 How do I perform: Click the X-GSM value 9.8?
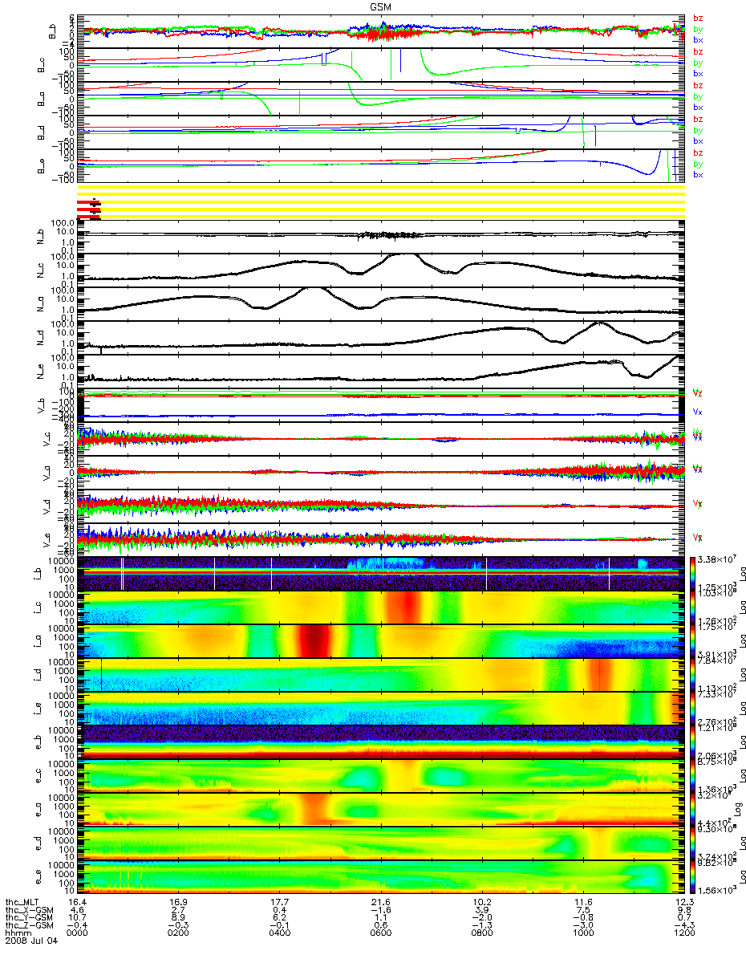[x=683, y=911]
